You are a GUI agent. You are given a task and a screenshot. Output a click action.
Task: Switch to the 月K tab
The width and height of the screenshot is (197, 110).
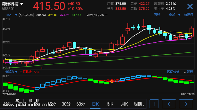point(124,104)
